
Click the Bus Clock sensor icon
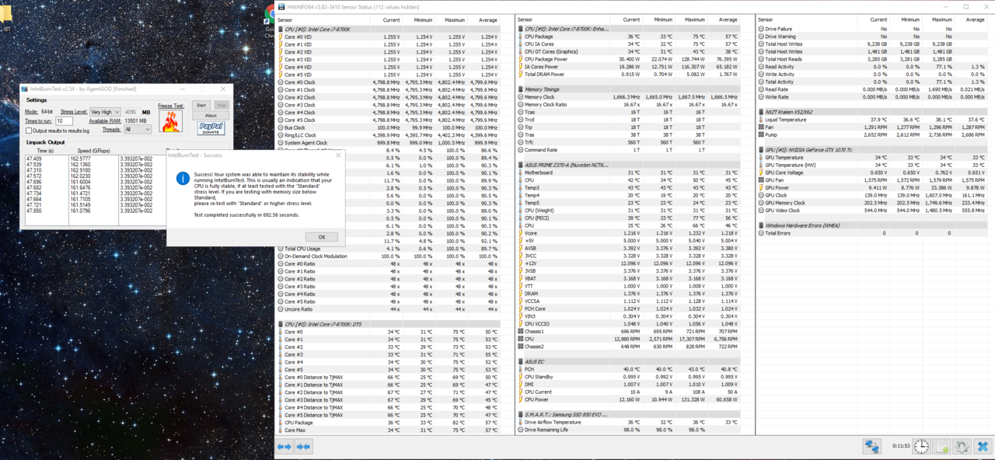tap(281, 127)
